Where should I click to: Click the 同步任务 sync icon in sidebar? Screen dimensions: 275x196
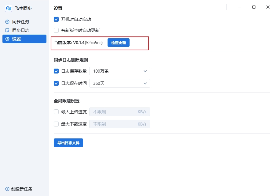[8, 22]
